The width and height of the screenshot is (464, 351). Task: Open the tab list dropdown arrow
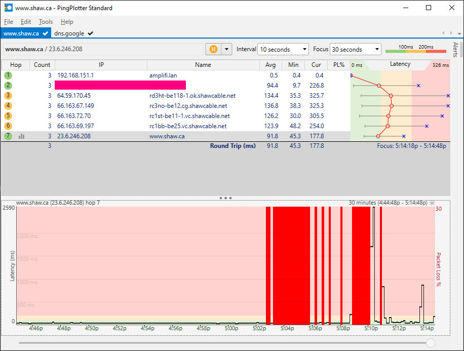pyautogui.click(x=459, y=33)
